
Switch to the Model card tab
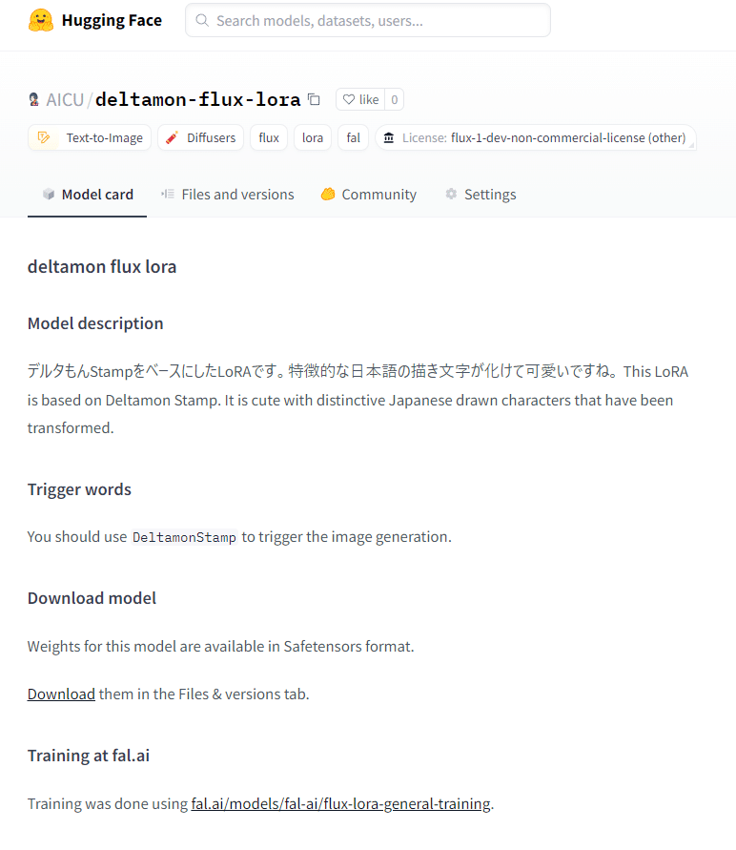[87, 194]
